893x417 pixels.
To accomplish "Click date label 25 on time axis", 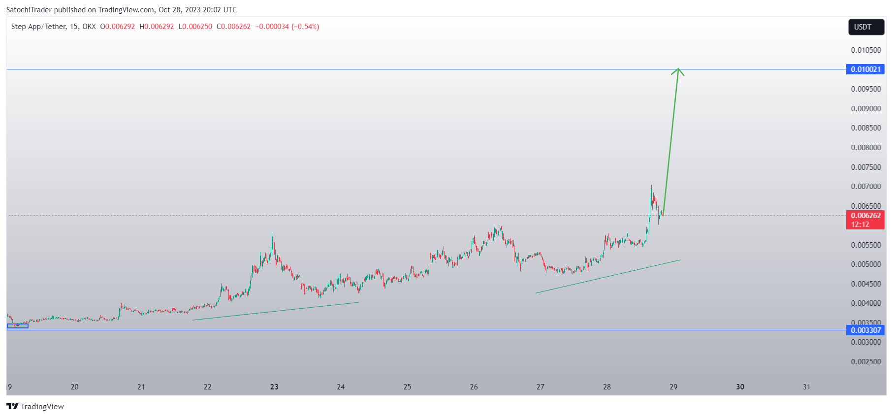I will coord(407,387).
